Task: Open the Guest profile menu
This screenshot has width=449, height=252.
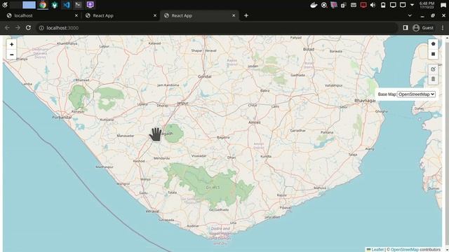Action: pos(423,28)
